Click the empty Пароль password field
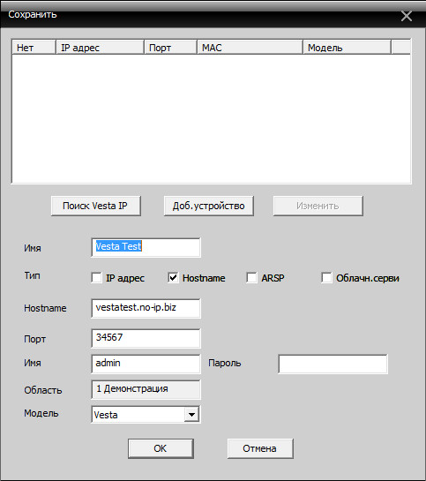This screenshot has height=481, width=426. (333, 364)
